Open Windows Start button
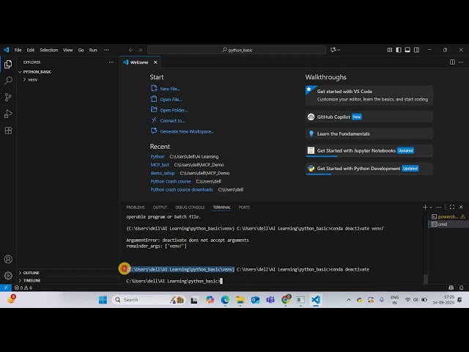The height and width of the screenshot is (352, 469). click(x=103, y=300)
